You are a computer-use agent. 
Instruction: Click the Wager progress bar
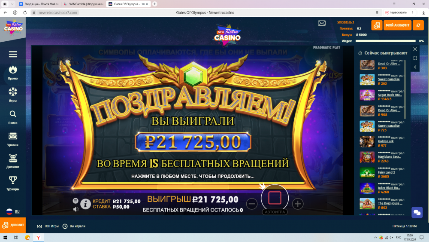(x=385, y=41)
